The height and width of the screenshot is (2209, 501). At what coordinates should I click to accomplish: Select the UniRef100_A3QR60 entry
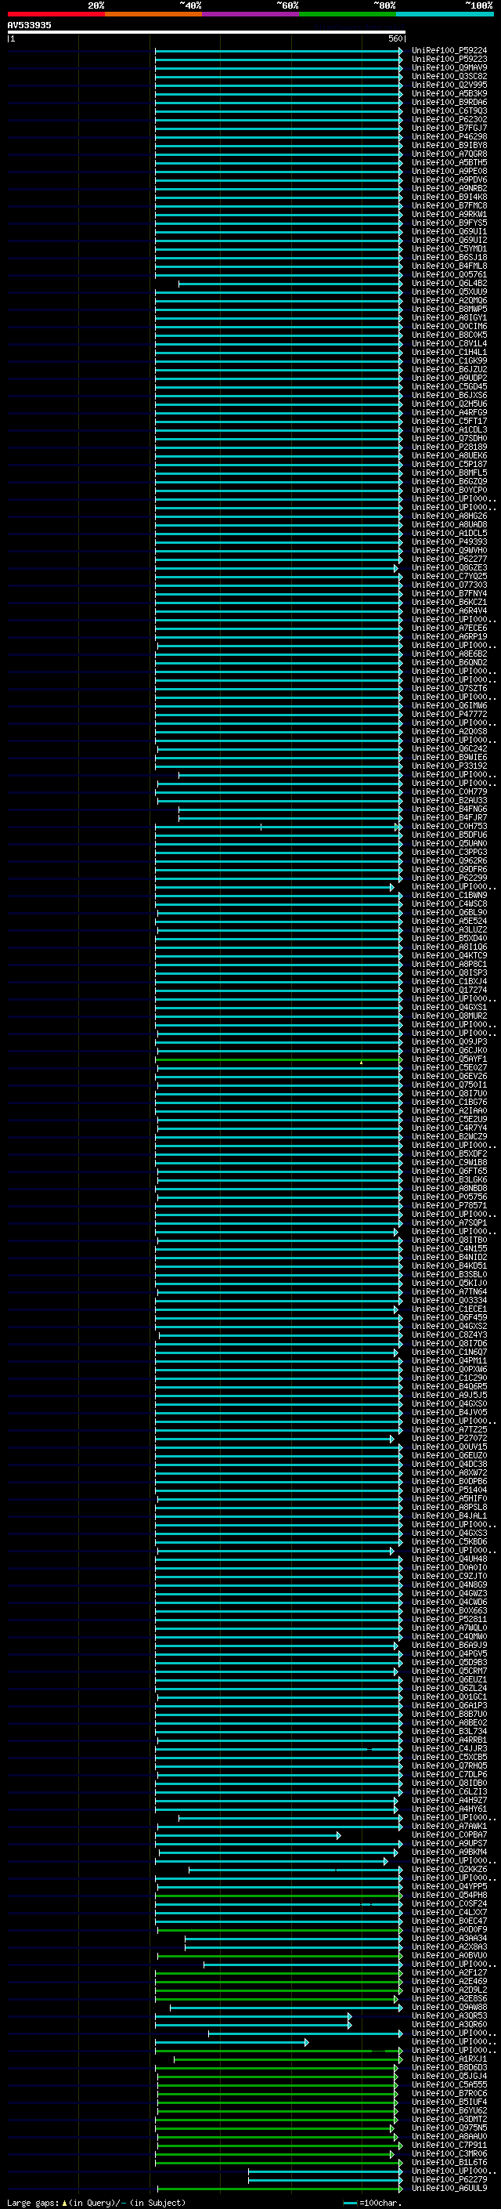pyautogui.click(x=449, y=2025)
